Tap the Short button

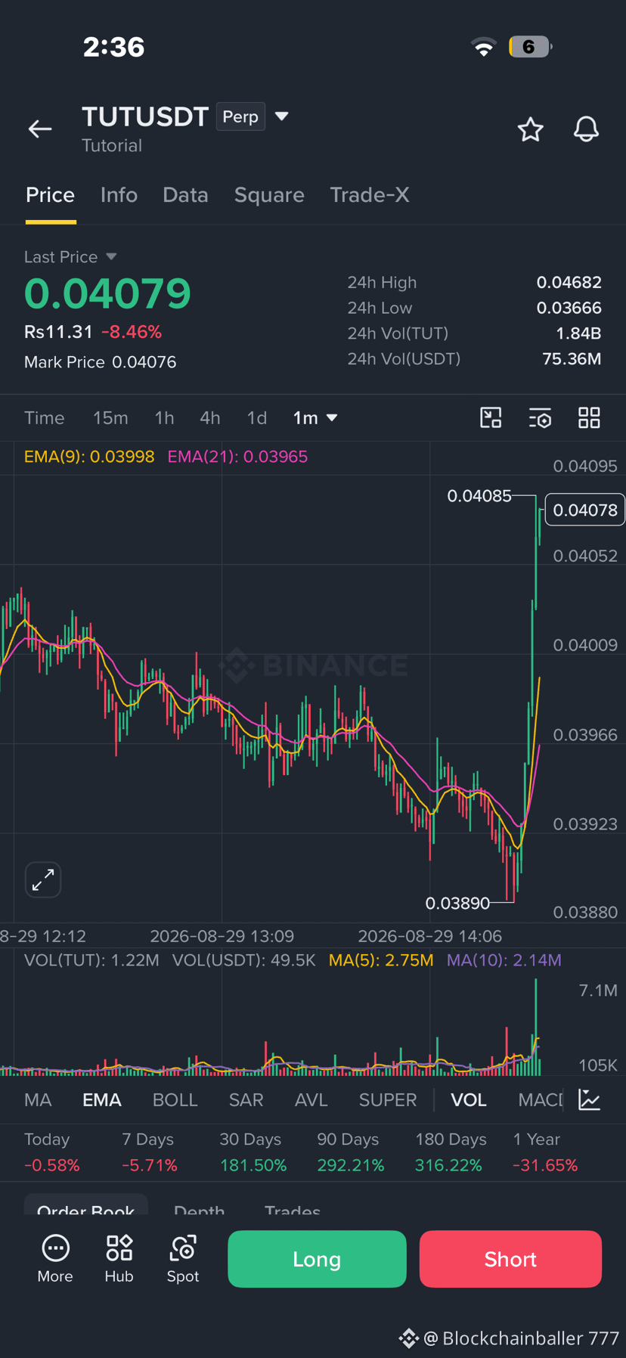(510, 1259)
